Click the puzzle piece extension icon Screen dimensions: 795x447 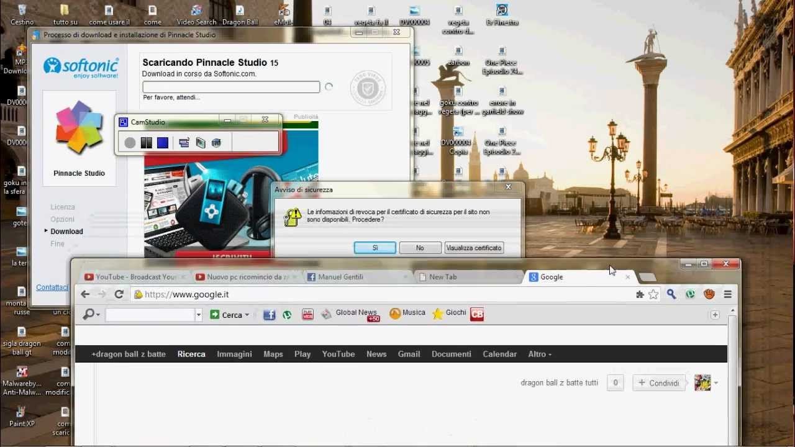[640, 294]
